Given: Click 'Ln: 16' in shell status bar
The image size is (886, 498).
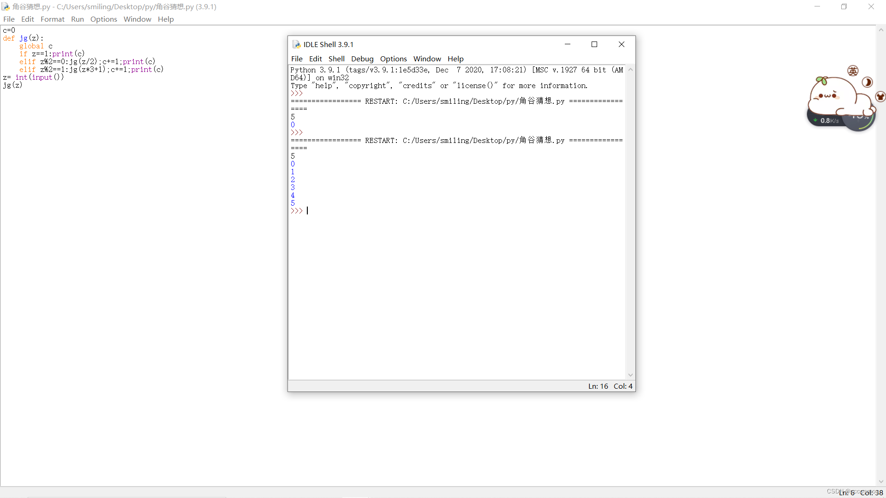Looking at the screenshot, I should 598,386.
